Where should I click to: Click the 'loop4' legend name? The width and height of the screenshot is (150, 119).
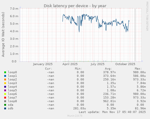[x=12, y=87]
